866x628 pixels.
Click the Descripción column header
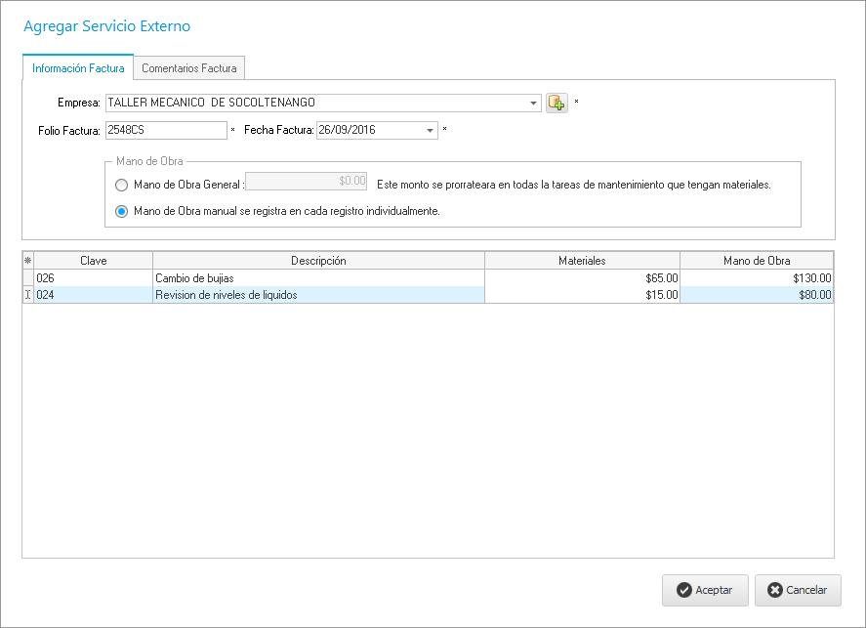(318, 261)
